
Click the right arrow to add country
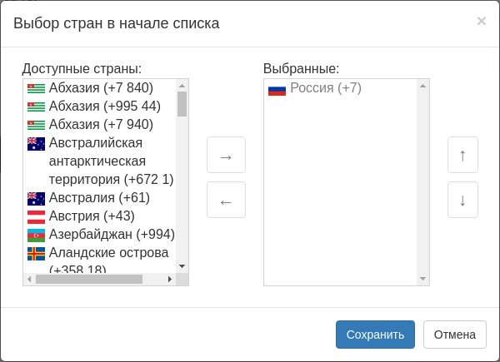point(226,155)
